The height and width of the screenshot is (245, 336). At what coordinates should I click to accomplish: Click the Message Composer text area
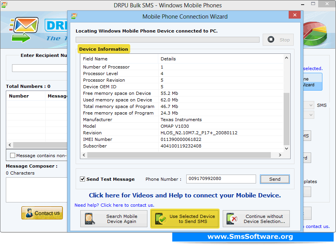[x=36, y=190]
